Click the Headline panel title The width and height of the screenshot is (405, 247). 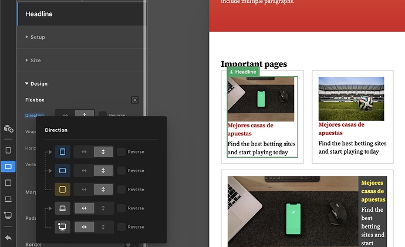coord(39,14)
